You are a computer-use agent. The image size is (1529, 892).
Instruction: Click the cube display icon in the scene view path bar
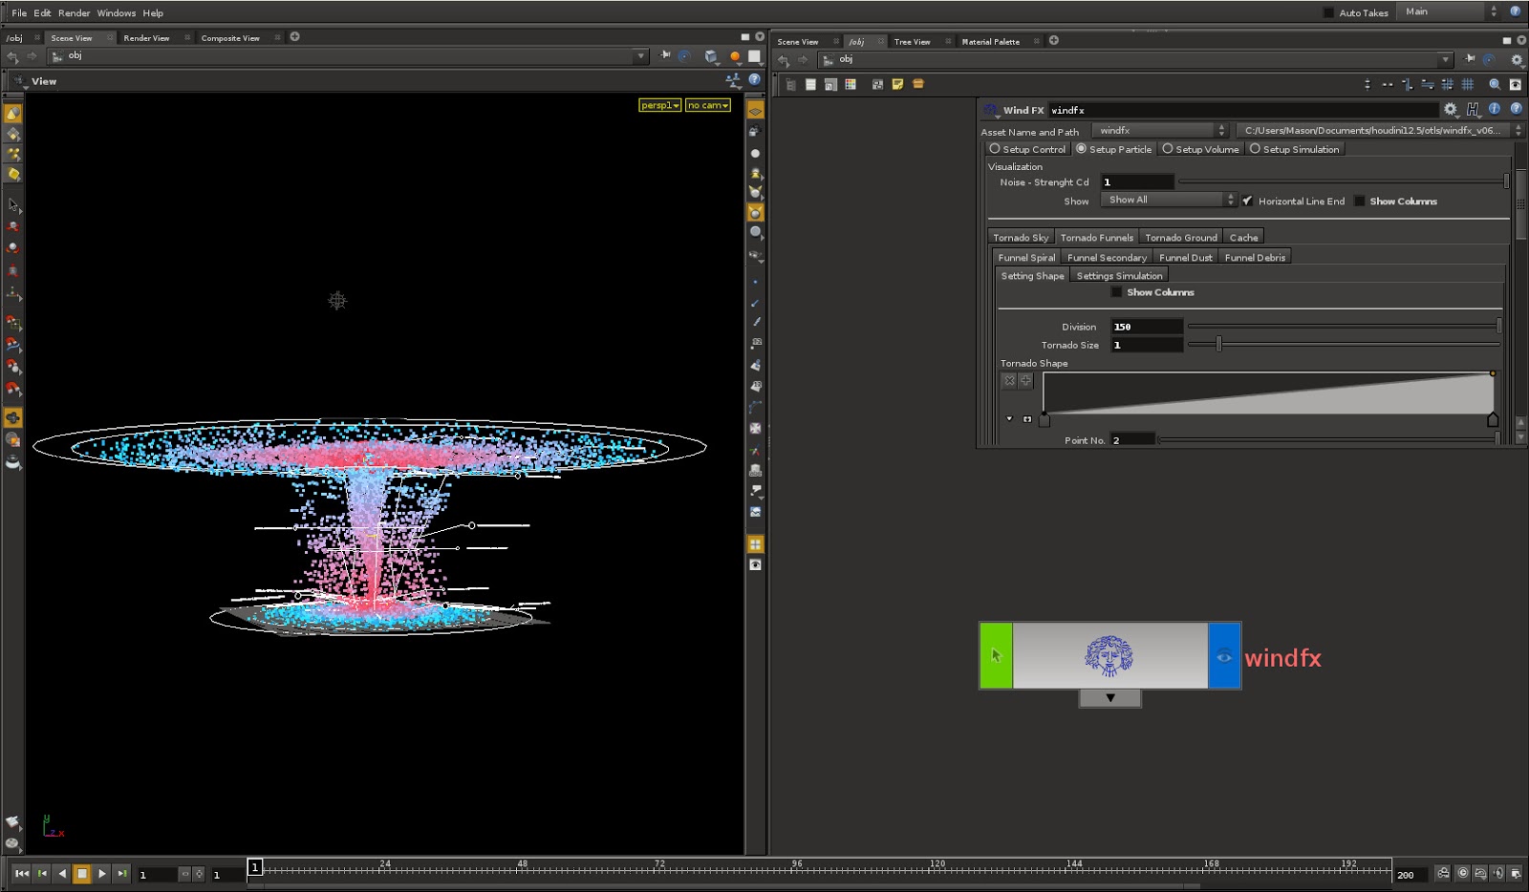tap(711, 56)
